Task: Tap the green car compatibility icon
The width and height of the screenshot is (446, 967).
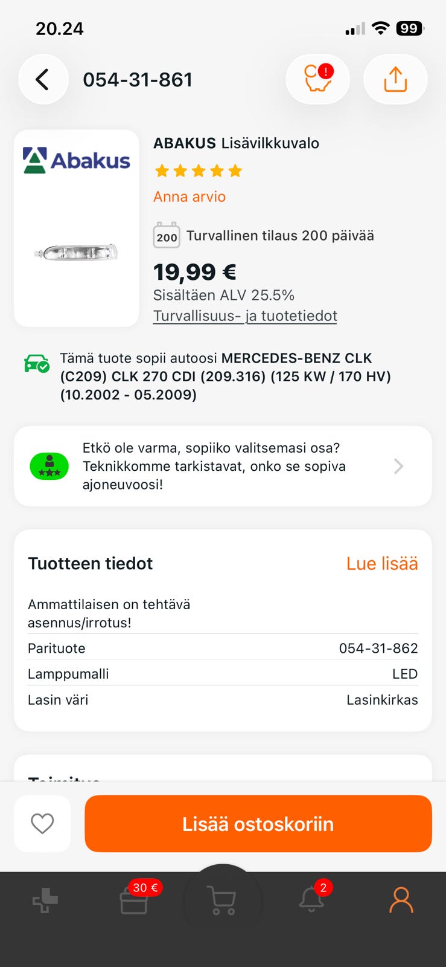Action: 37,363
